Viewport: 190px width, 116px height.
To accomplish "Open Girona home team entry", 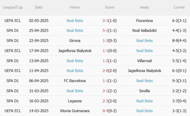I will [75, 40].
